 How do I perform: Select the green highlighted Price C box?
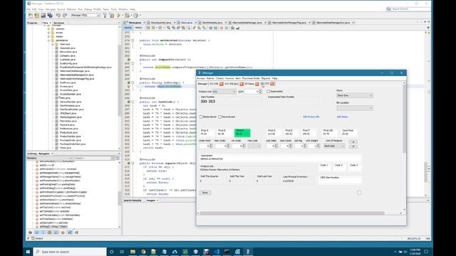[x=242, y=133]
